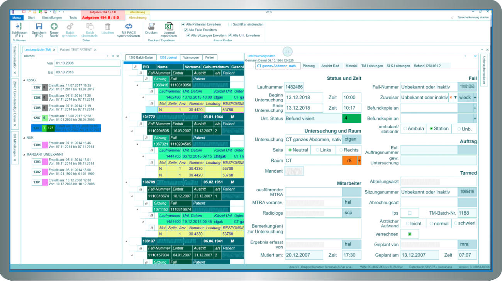Viewport: 502px width, 281px height.
Task: Export journal via Journal exportieren icon
Action: (x=169, y=27)
